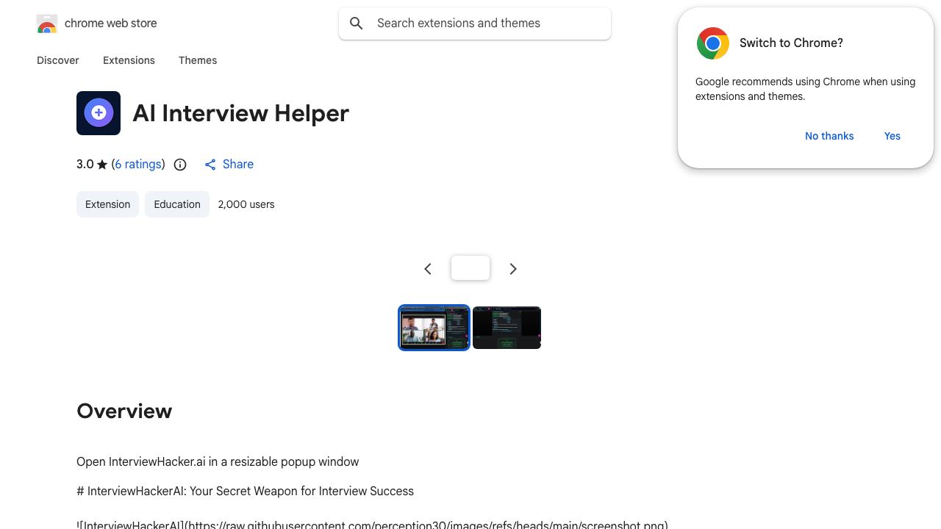
Task: Click the 'Google recommends using Chrome' message
Action: pyautogui.click(x=805, y=89)
